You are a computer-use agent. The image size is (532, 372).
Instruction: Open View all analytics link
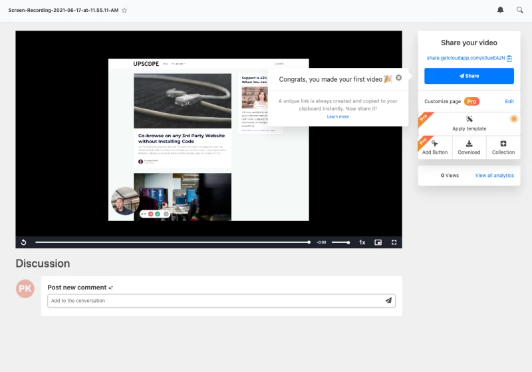(x=494, y=176)
